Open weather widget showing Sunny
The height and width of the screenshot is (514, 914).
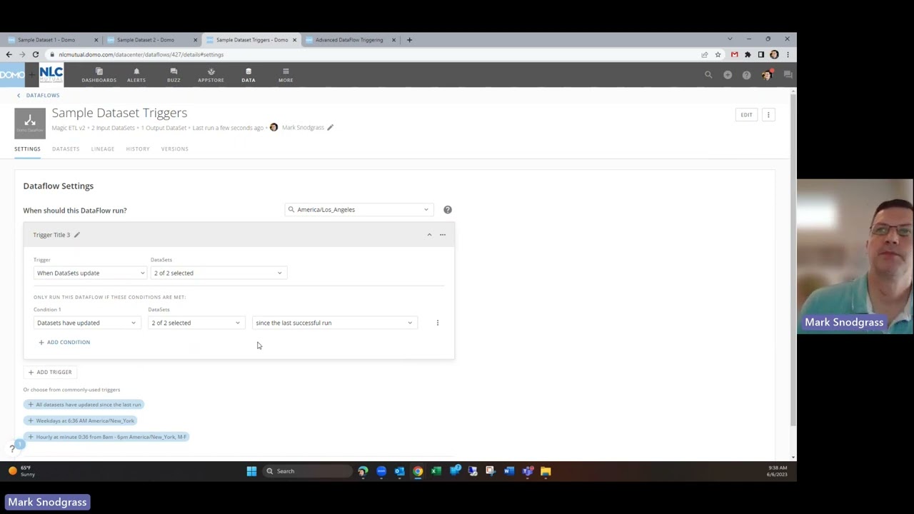21,471
